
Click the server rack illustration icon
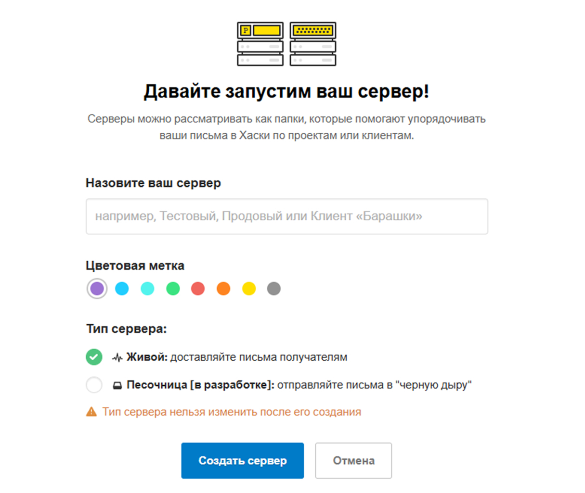click(x=286, y=44)
